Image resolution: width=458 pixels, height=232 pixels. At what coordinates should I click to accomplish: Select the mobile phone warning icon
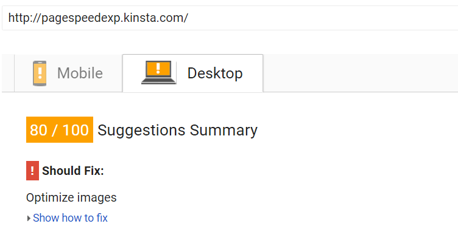[x=40, y=73]
